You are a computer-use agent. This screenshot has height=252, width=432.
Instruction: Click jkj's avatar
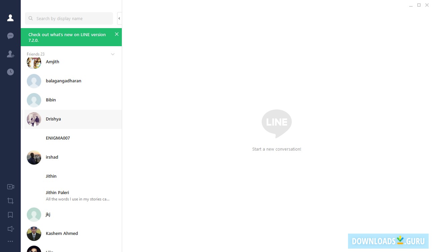34,215
